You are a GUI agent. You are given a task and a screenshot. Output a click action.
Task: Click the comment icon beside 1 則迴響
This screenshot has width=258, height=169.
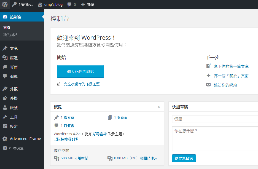point(56,125)
